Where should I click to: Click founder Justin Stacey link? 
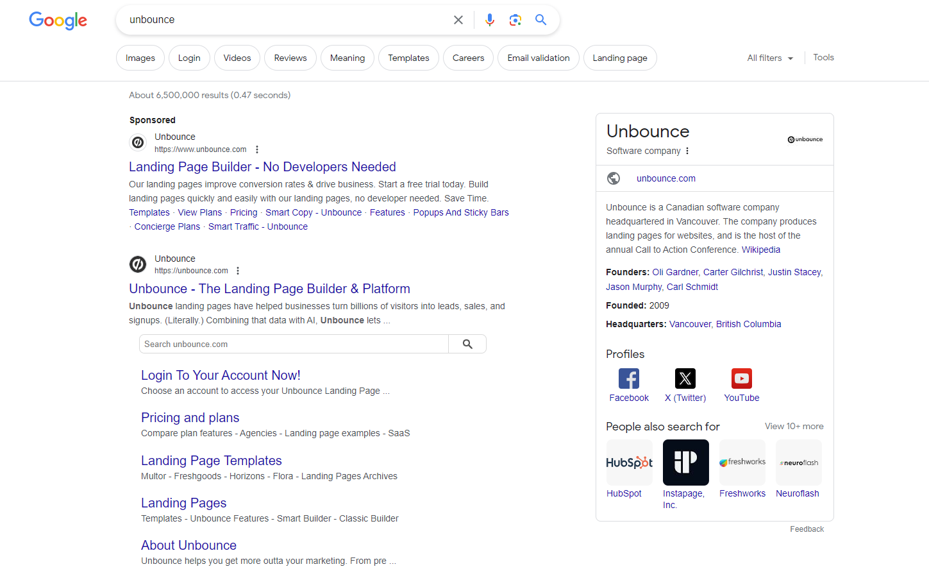click(794, 272)
